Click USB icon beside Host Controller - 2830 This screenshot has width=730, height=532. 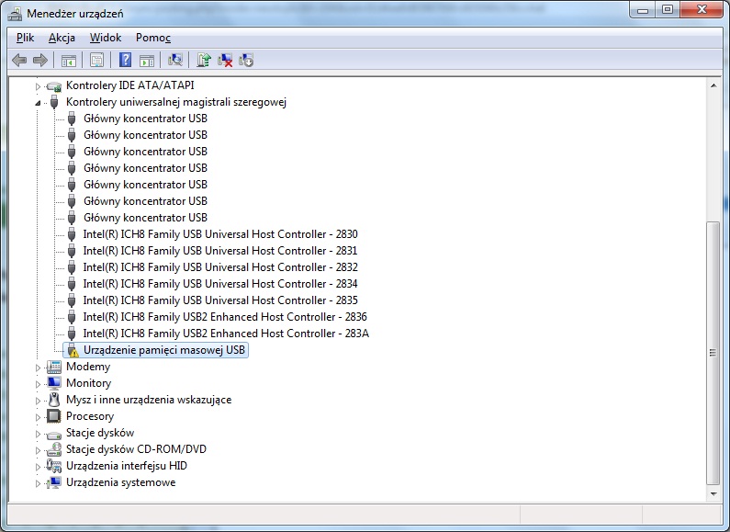[x=72, y=234]
